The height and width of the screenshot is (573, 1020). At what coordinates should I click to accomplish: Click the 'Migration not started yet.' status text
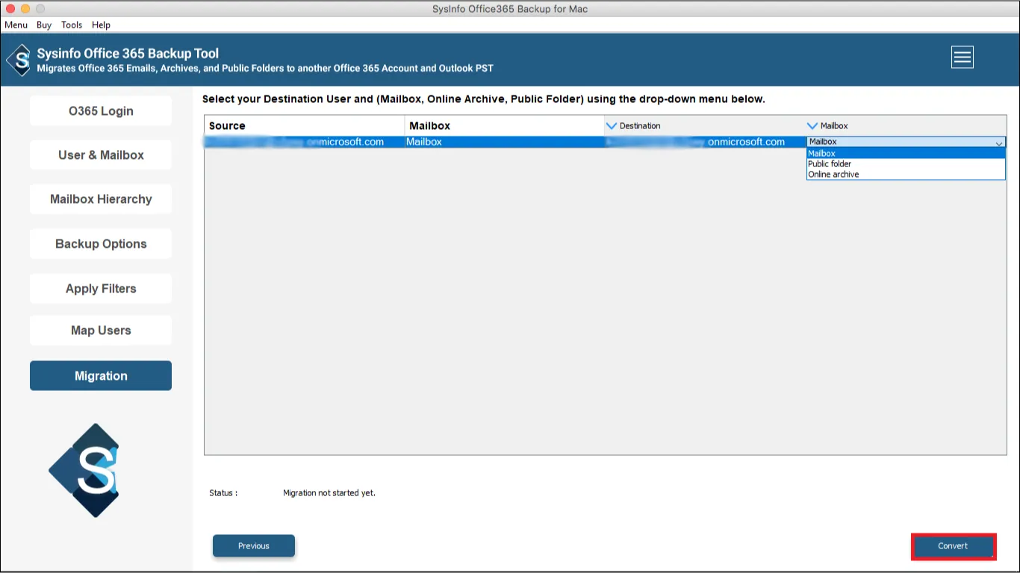[329, 493]
